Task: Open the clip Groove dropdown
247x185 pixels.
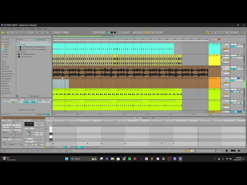Action: click(x=17, y=140)
